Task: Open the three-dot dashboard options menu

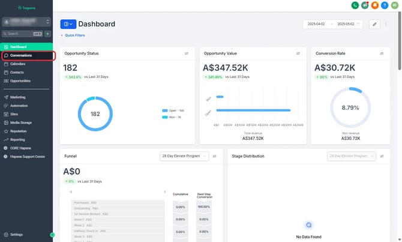Action: [x=386, y=24]
